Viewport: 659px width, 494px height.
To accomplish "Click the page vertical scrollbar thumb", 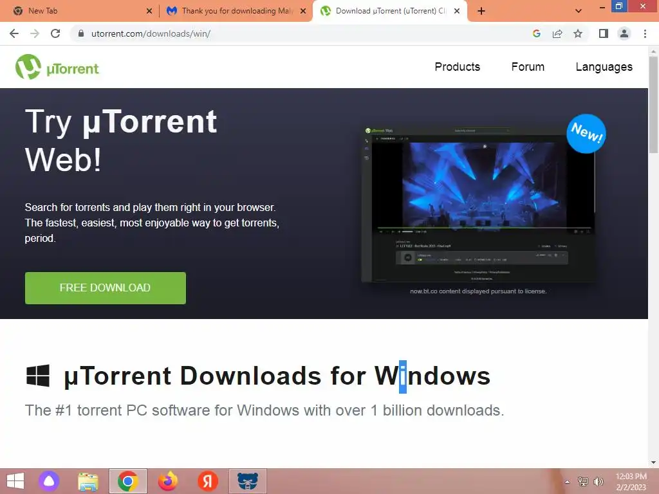I will point(653,105).
